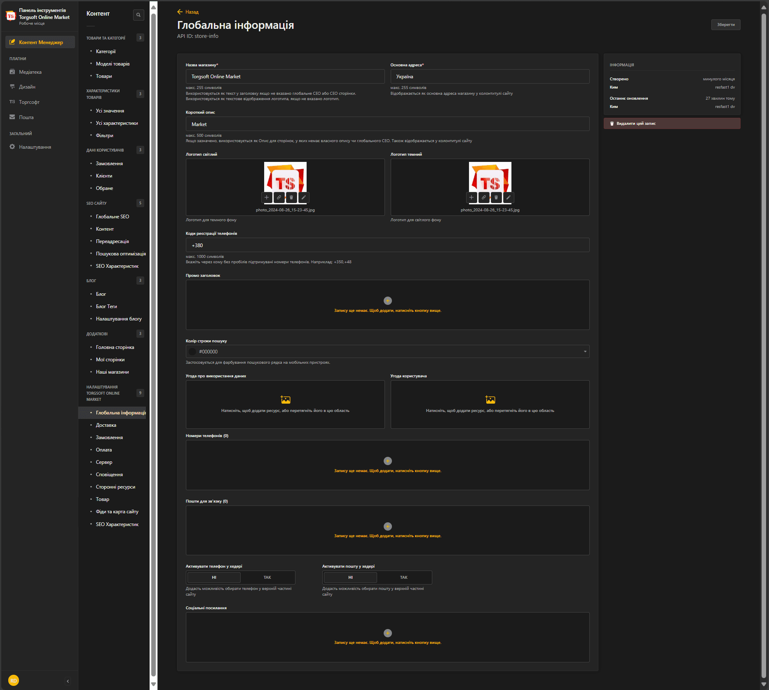Open the search bar color dropdown
This screenshot has width=769, height=690.
point(585,351)
